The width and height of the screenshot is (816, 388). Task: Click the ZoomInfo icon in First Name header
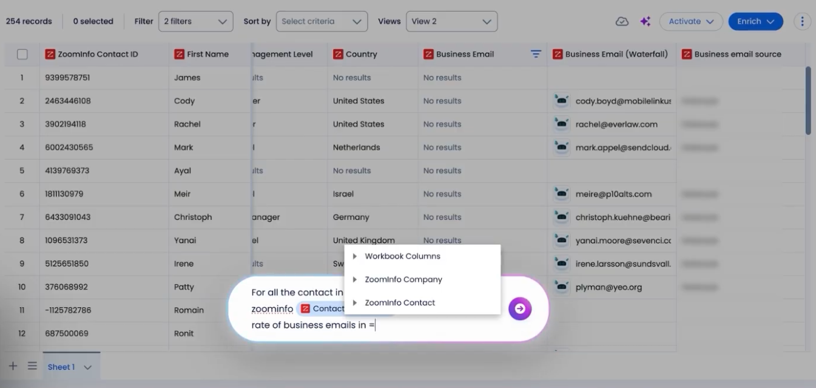click(179, 54)
